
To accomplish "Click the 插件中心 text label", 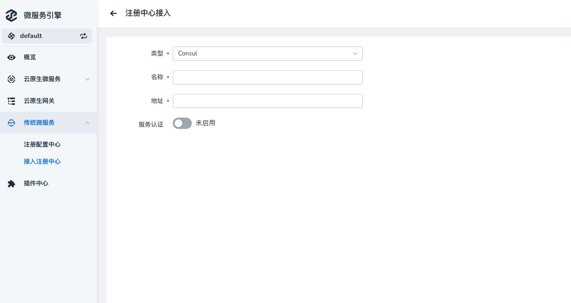I will [x=36, y=184].
